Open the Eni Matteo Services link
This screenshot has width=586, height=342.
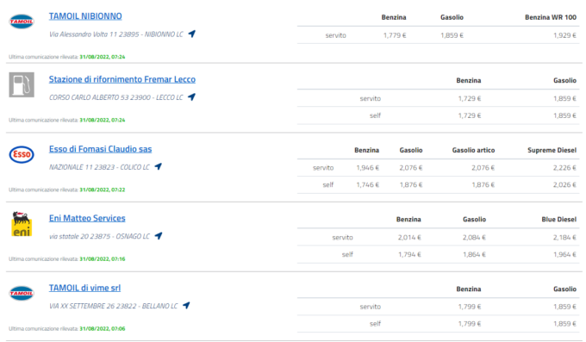87,218
